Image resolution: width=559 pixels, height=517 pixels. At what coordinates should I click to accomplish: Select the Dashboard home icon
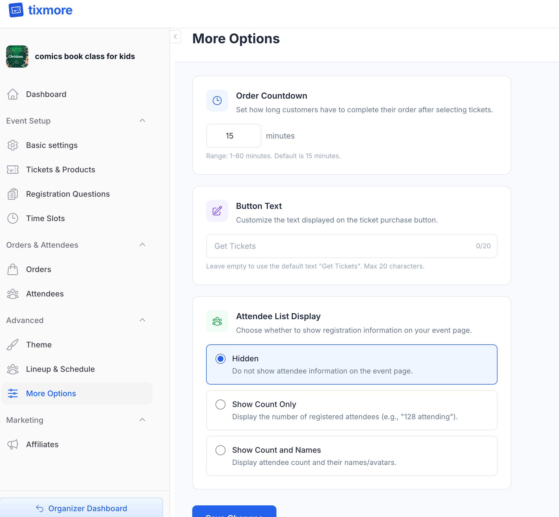[x=12, y=94]
